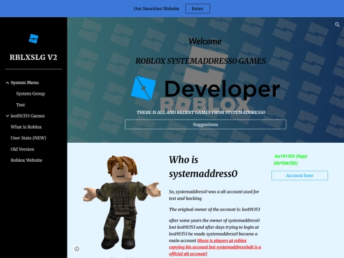Expand the leo191353 Games chevron
The width and height of the screenshot is (344, 258).
pos(7,116)
